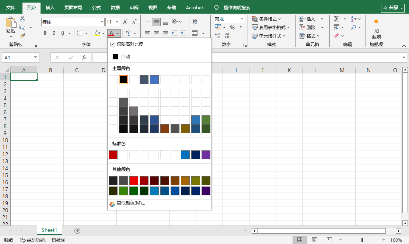
Task: Click the Insert Function fx icon
Action: click(x=84, y=57)
